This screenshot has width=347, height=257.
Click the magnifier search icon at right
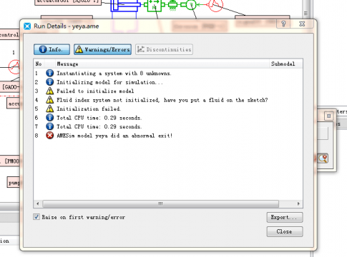pyautogui.click(x=323, y=158)
